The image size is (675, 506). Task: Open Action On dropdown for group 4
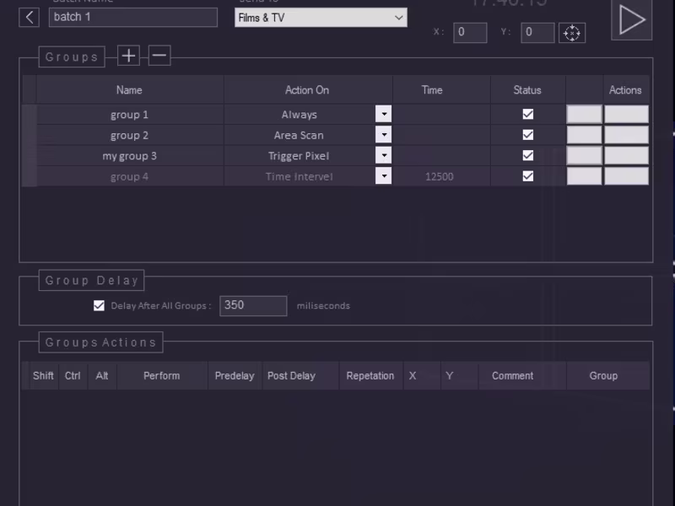[383, 176]
